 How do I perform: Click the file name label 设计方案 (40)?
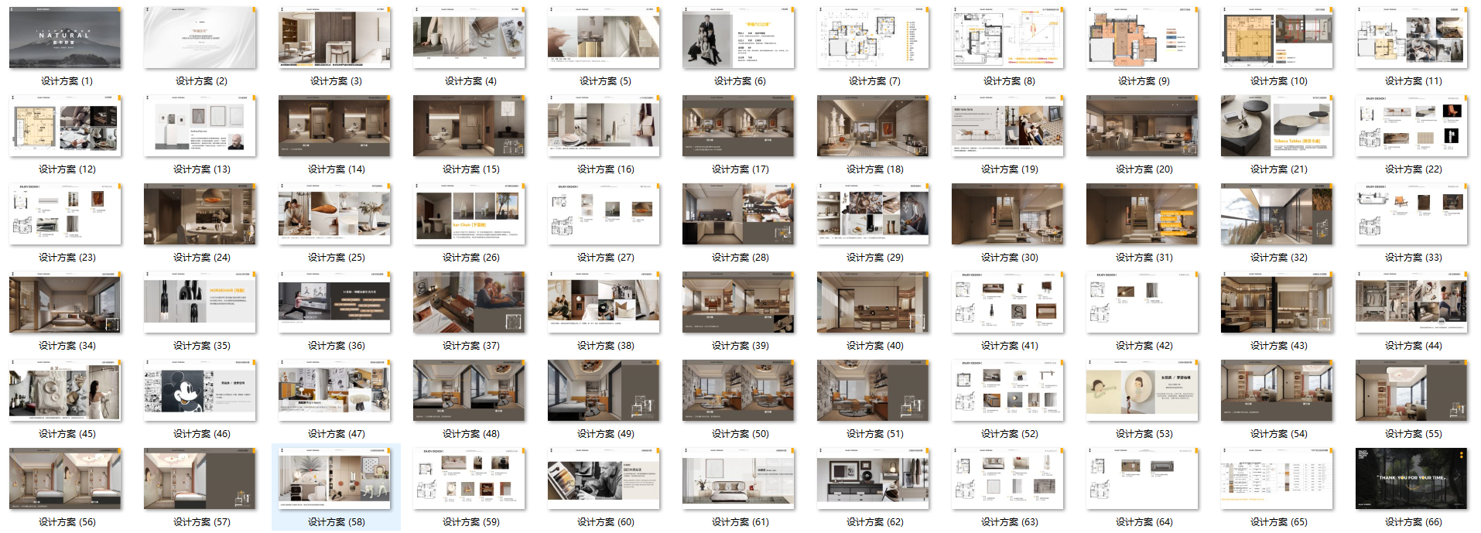click(874, 346)
